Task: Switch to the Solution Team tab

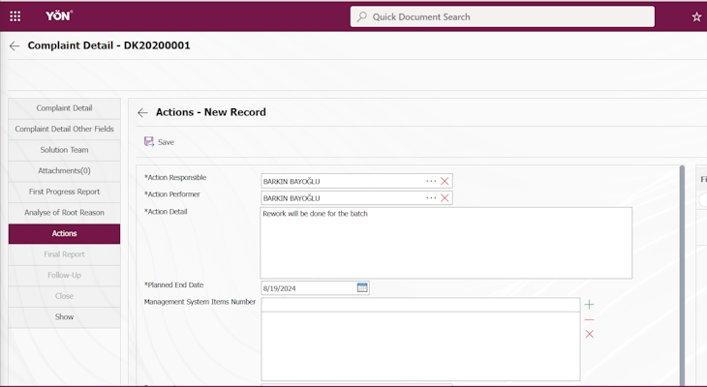Action: click(65, 150)
